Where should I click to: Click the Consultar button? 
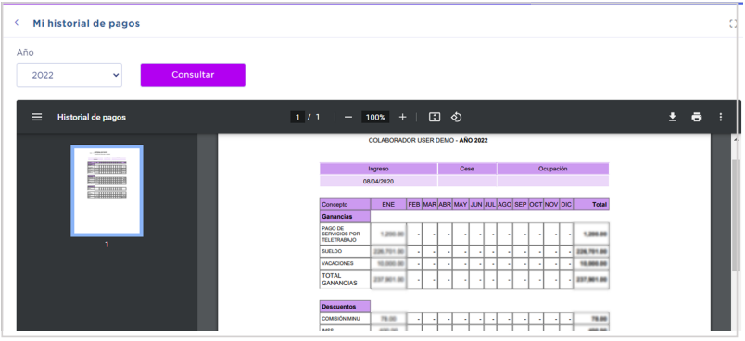tap(193, 75)
